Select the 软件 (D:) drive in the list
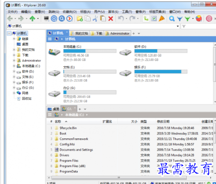 coord(153,53)
